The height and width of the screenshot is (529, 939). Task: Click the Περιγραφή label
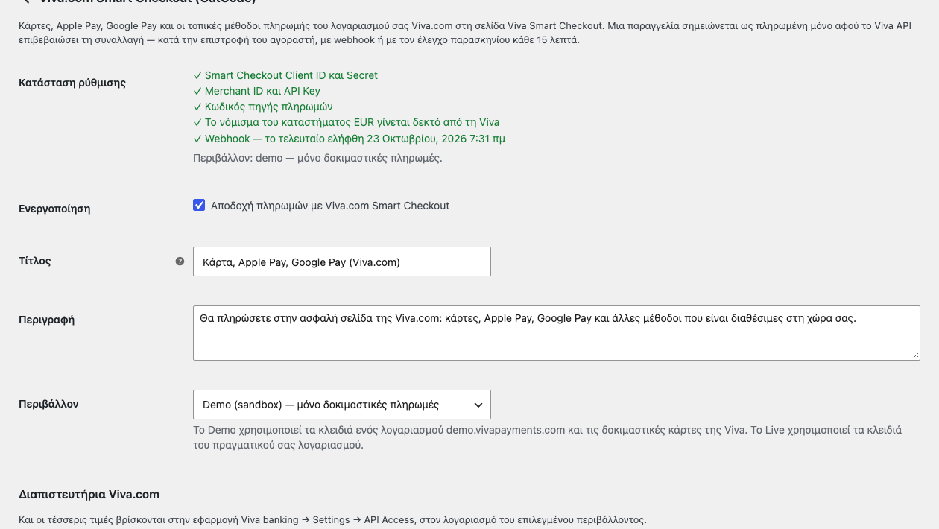tap(46, 320)
